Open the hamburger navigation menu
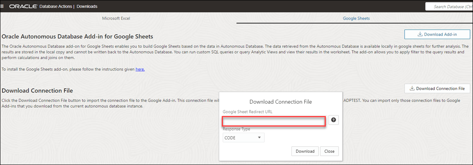Viewport: 473px width, 165px height. click(3, 7)
